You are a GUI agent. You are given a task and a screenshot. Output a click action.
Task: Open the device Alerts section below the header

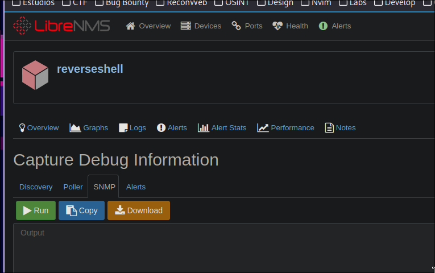pos(172,127)
